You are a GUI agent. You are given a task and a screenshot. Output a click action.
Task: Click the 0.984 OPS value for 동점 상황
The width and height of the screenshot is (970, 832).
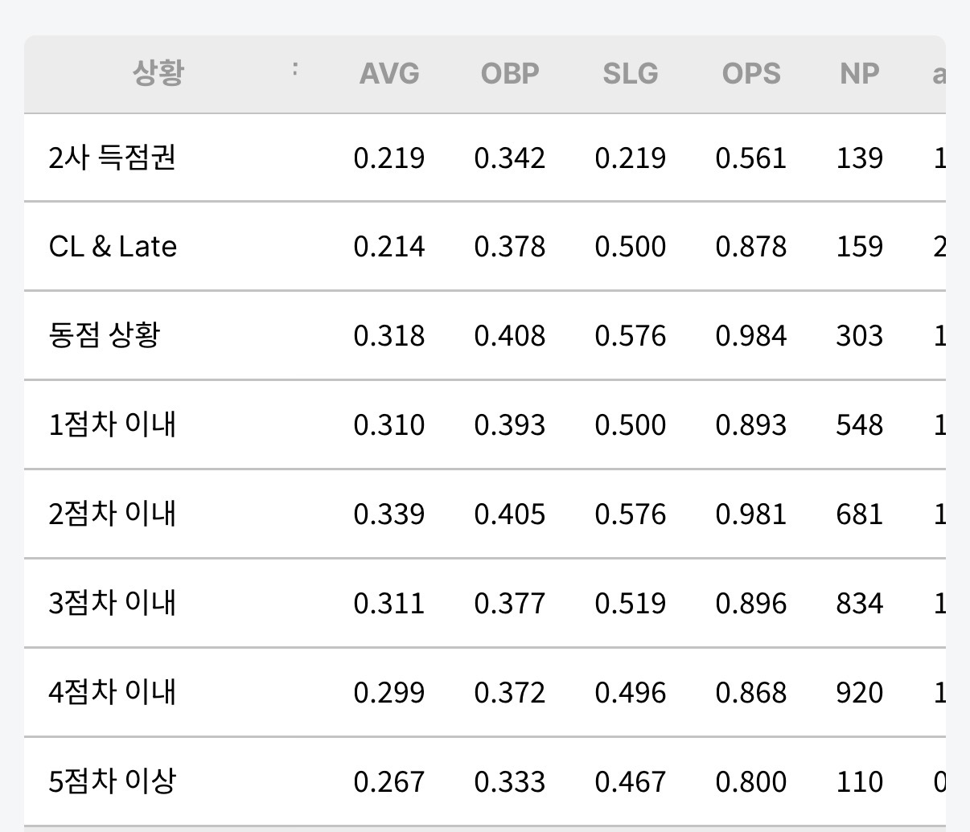point(751,336)
